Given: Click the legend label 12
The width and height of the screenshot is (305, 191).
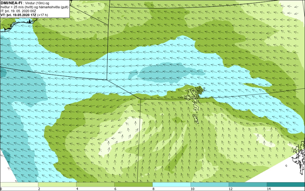Looking at the screenshot, I should coord(231,189).
